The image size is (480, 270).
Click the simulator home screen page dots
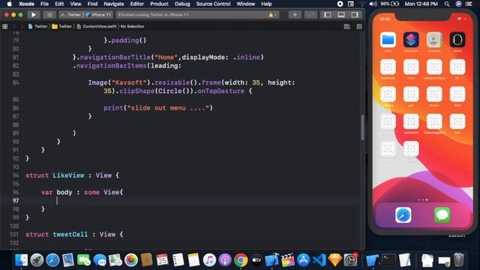click(423, 200)
